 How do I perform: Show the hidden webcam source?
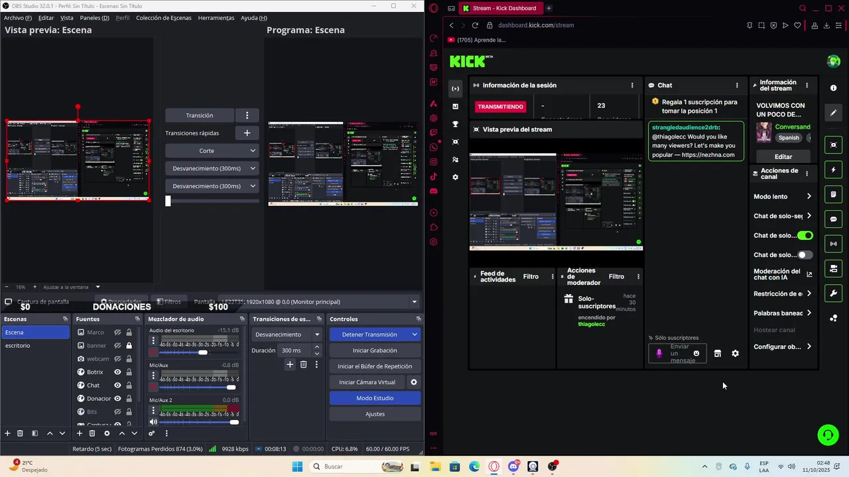point(117,358)
